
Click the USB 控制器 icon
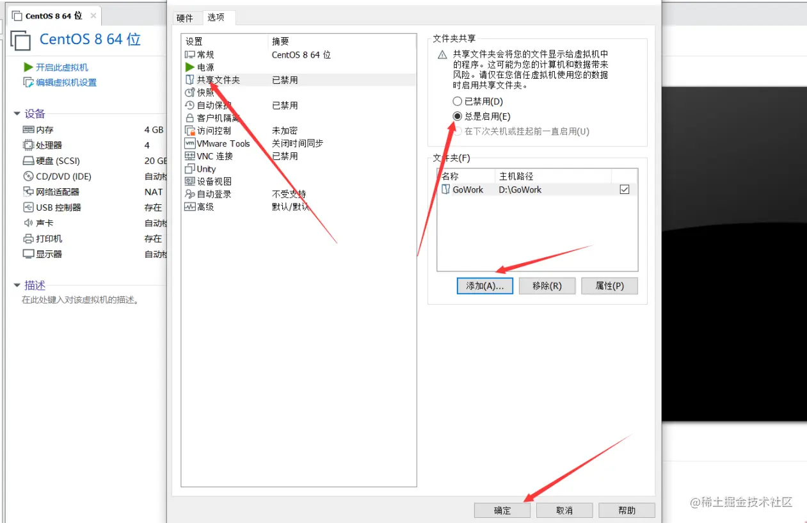[28, 207]
